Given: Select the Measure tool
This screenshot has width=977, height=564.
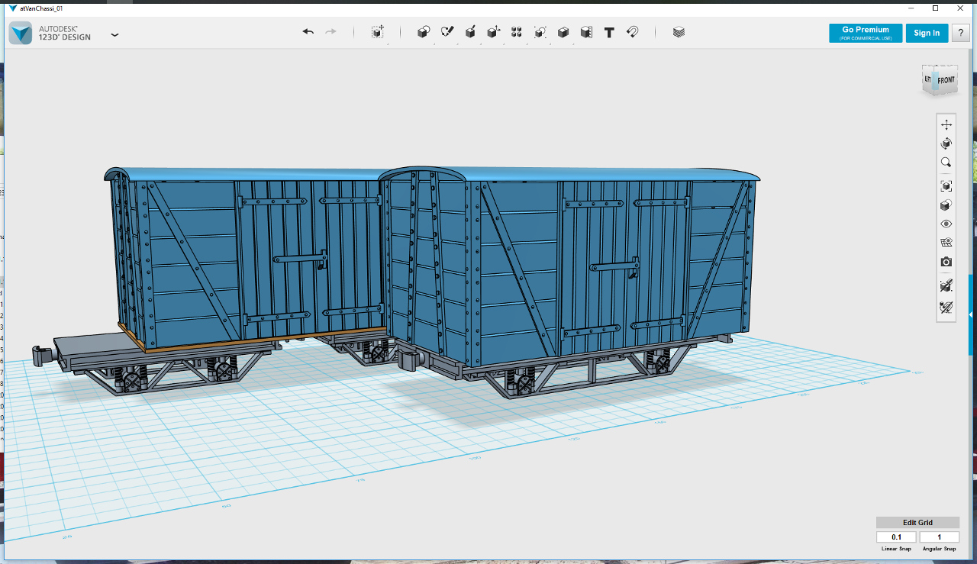Looking at the screenshot, I should pyautogui.click(x=586, y=32).
